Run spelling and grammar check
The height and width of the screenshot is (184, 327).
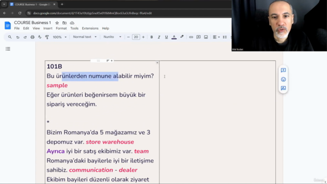pos(40,37)
